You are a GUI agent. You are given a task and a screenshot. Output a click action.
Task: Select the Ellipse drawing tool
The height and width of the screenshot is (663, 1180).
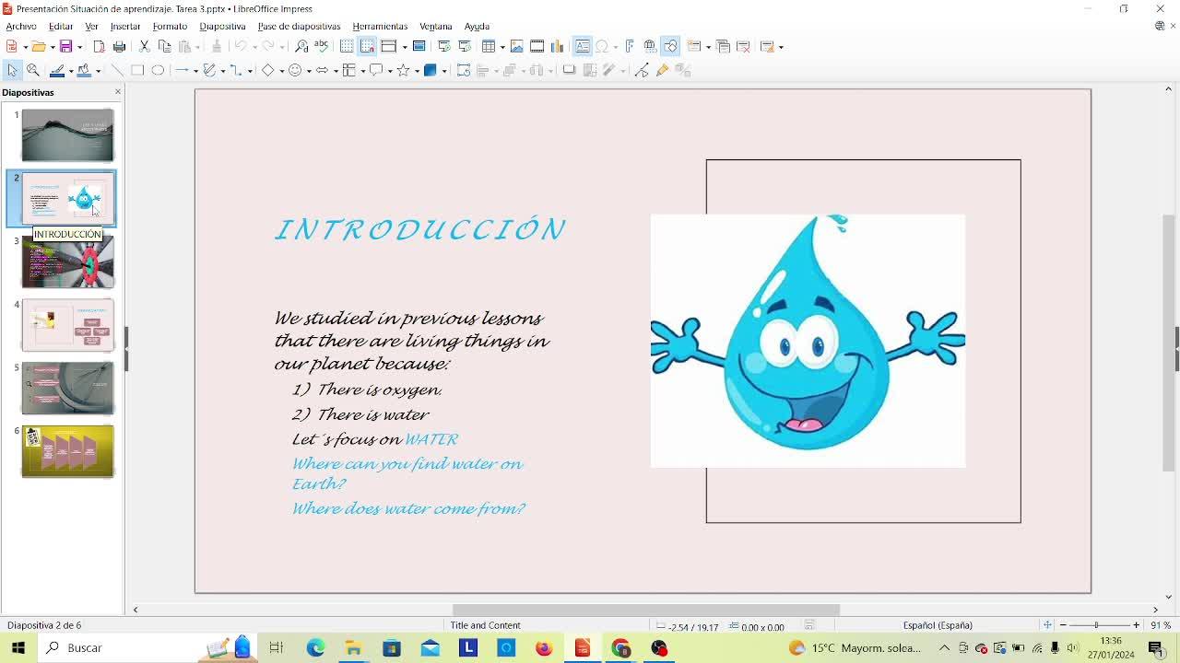pyautogui.click(x=158, y=70)
